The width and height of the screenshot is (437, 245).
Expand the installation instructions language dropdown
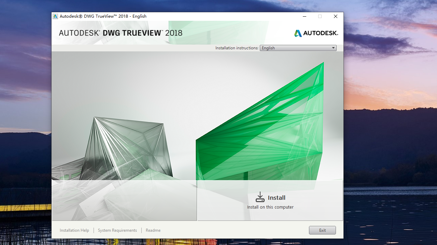point(333,48)
